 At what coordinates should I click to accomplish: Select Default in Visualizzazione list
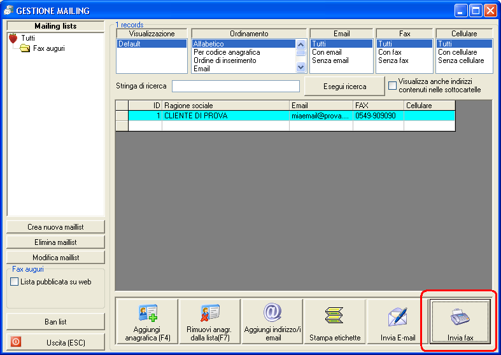(152, 44)
